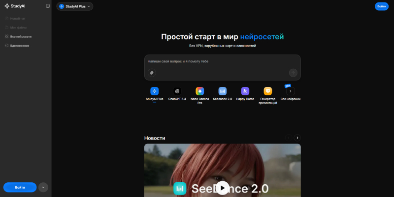Select the Nano Banana Pro icon
The image size is (394, 197).
(x=200, y=91)
